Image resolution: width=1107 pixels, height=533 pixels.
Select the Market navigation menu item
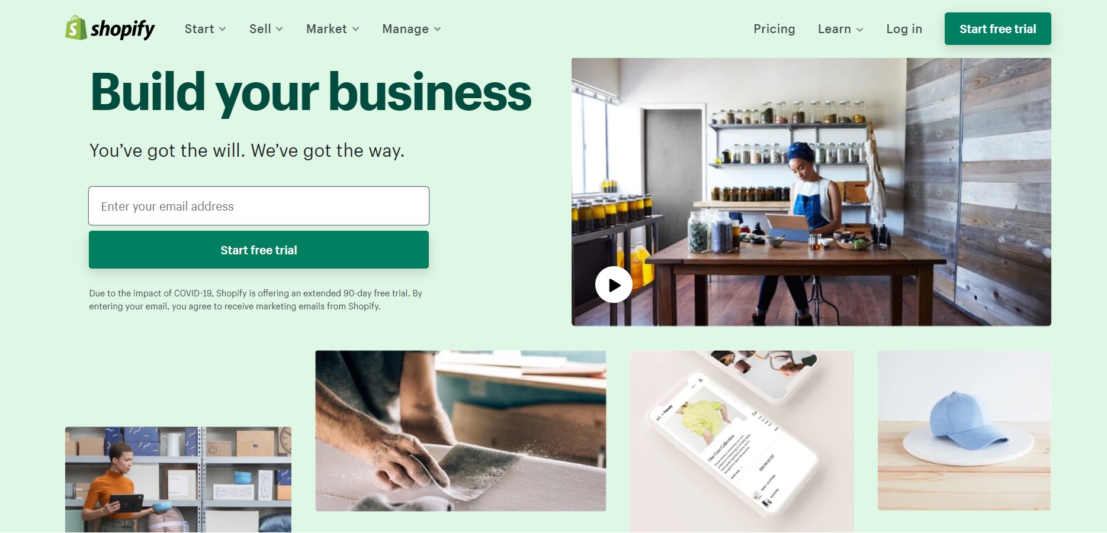click(x=326, y=29)
